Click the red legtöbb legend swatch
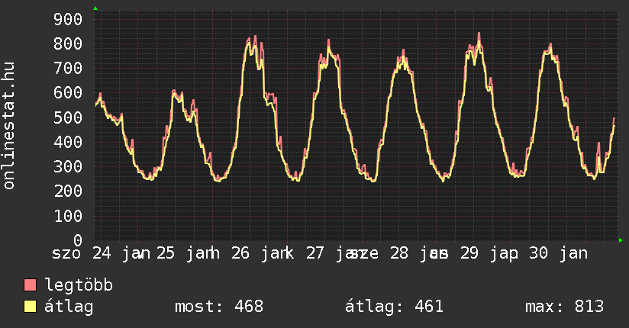This screenshot has height=328, width=629. (31, 285)
